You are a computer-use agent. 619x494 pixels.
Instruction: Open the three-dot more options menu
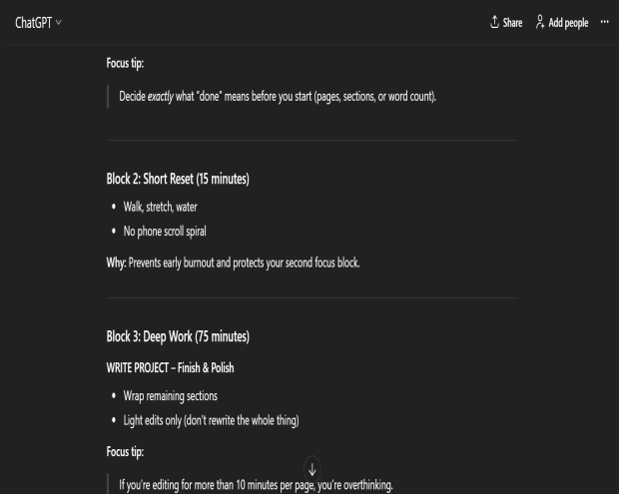[604, 23]
